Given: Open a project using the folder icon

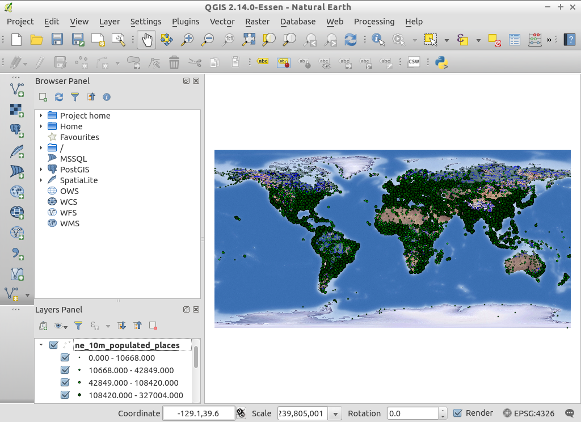Looking at the screenshot, I should click(37, 39).
